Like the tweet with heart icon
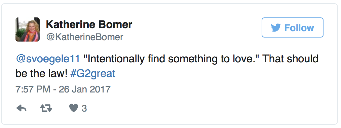The image size is (341, 128). click(74, 108)
